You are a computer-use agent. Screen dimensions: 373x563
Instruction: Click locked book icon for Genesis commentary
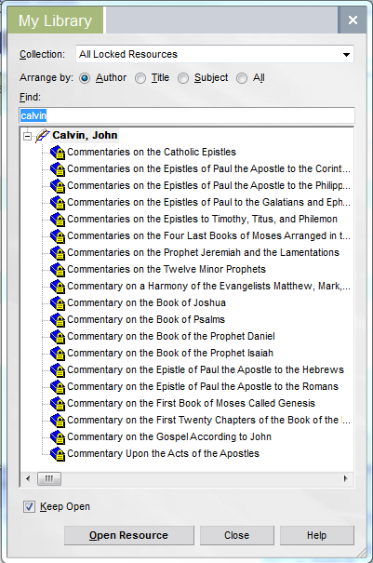click(58, 404)
